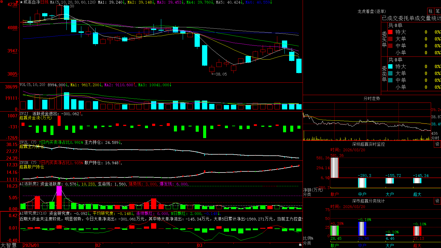Click the AI活跃度2 indicator label
This screenshot has width=441, height=248.
point(29,184)
